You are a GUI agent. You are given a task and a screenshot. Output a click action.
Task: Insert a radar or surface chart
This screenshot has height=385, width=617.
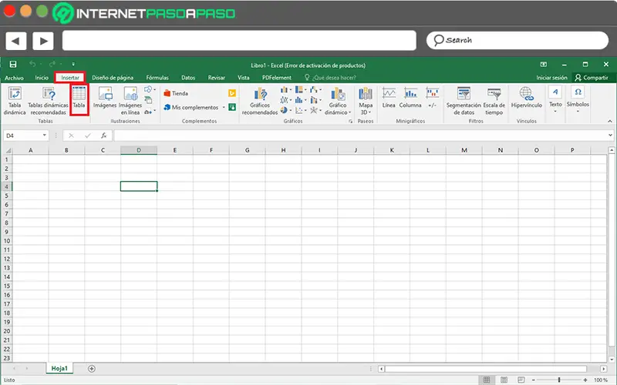tap(314, 110)
